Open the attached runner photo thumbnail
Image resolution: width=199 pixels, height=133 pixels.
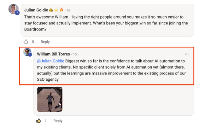click(50, 99)
